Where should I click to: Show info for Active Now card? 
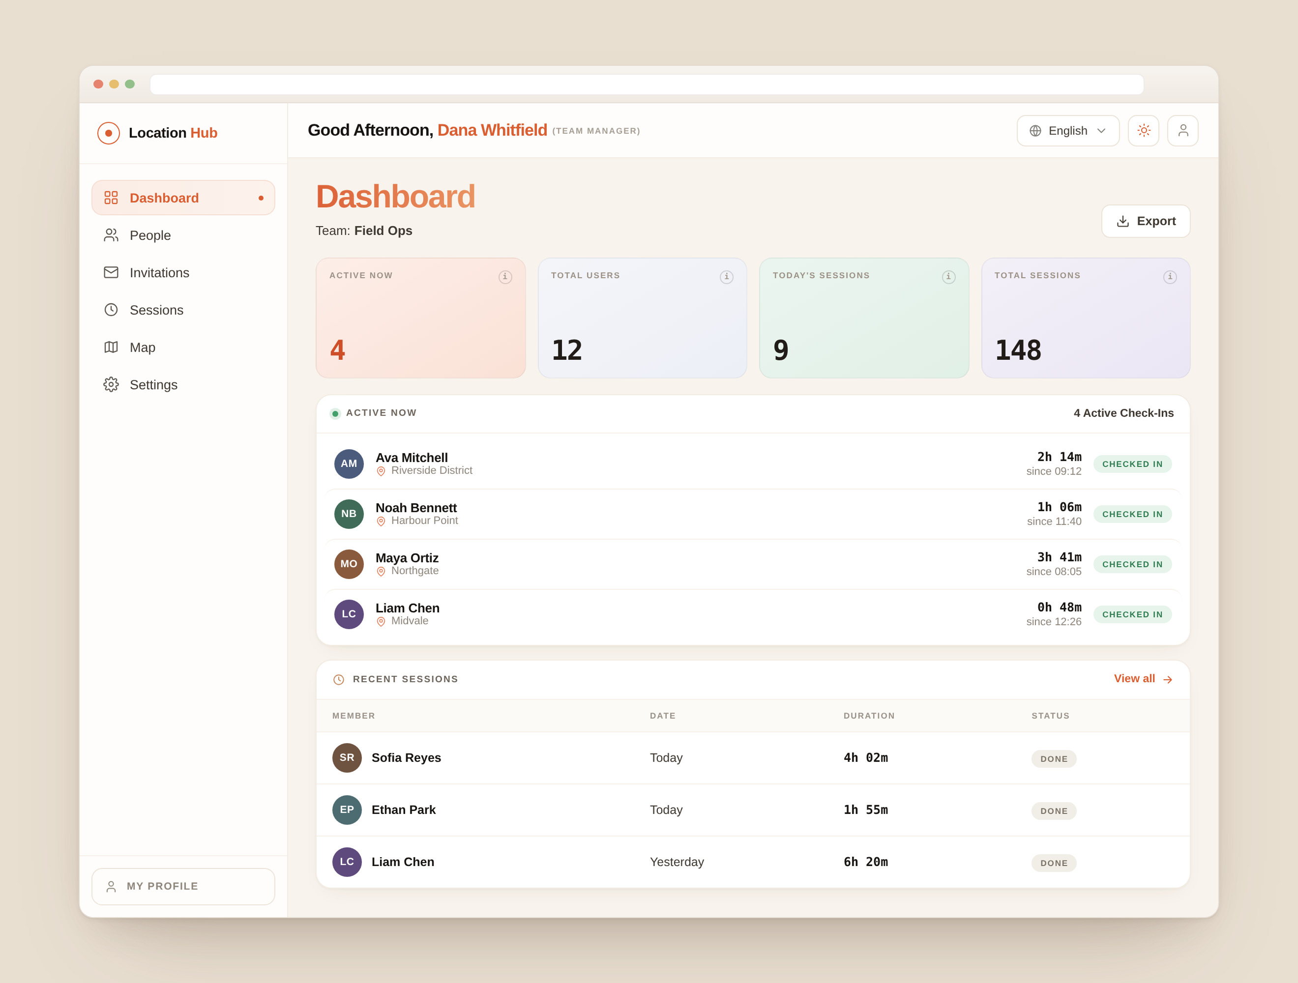[505, 277]
